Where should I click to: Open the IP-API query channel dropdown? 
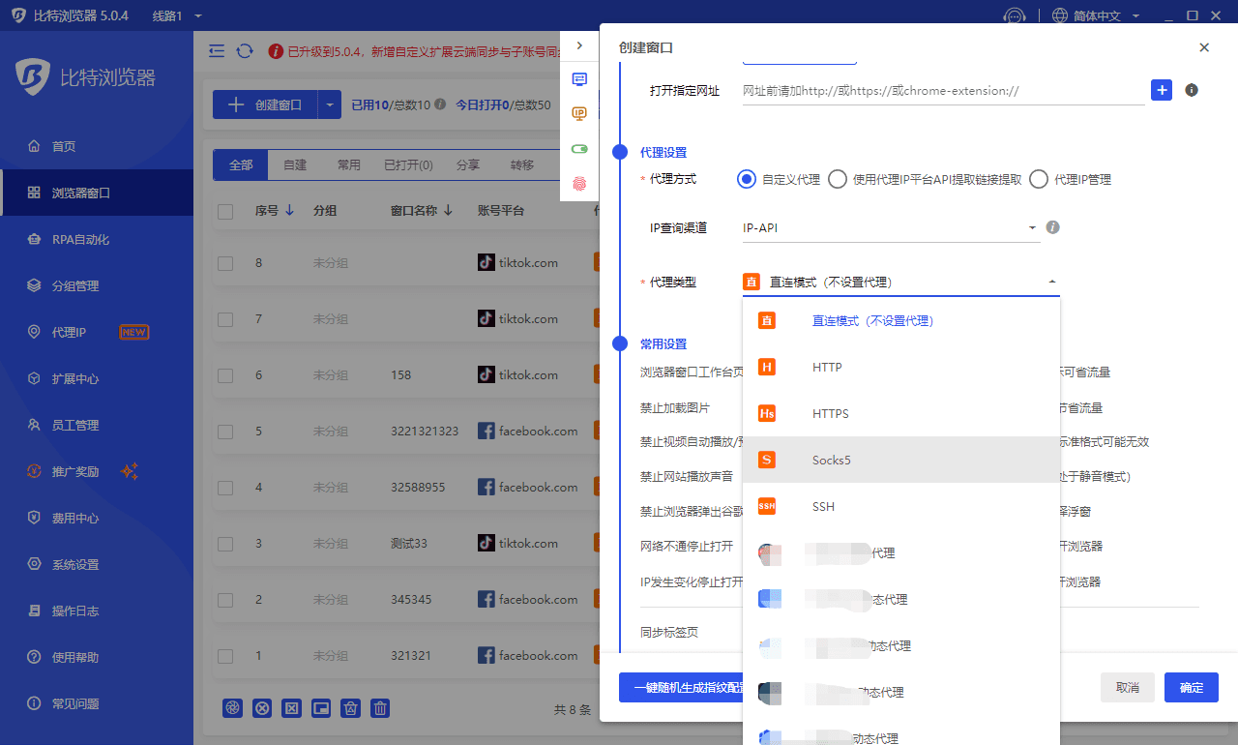point(890,228)
